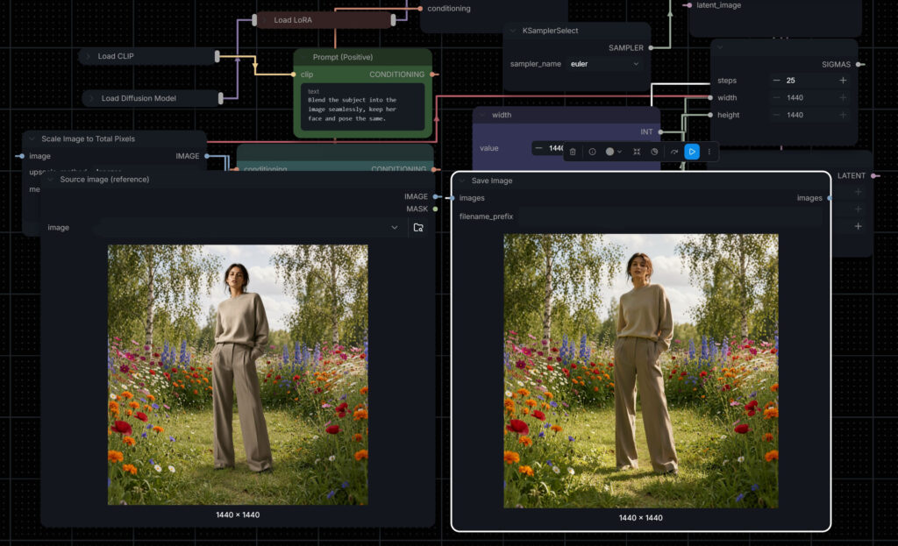The width and height of the screenshot is (898, 546).
Task: Collapse the KSamplerSelect node
Action: [513, 31]
